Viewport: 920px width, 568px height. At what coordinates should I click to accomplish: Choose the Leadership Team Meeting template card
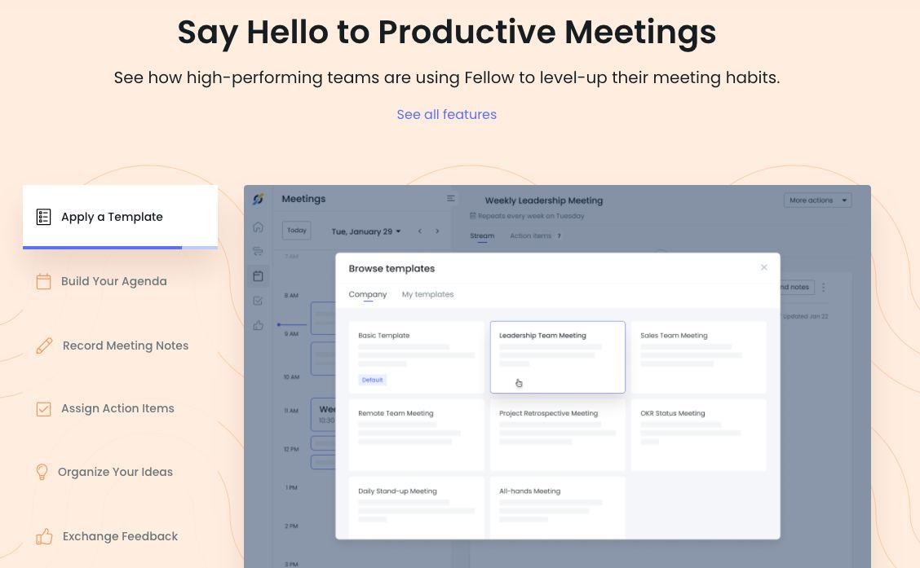click(557, 357)
